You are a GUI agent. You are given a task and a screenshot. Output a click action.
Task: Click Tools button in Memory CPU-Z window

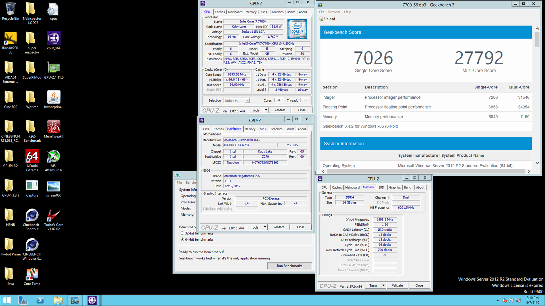[373, 285]
